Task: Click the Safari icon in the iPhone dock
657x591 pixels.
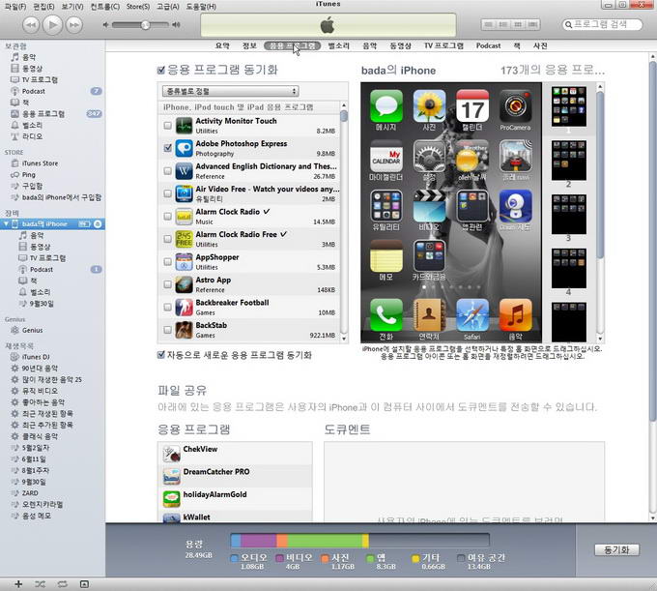Action: pos(471,315)
